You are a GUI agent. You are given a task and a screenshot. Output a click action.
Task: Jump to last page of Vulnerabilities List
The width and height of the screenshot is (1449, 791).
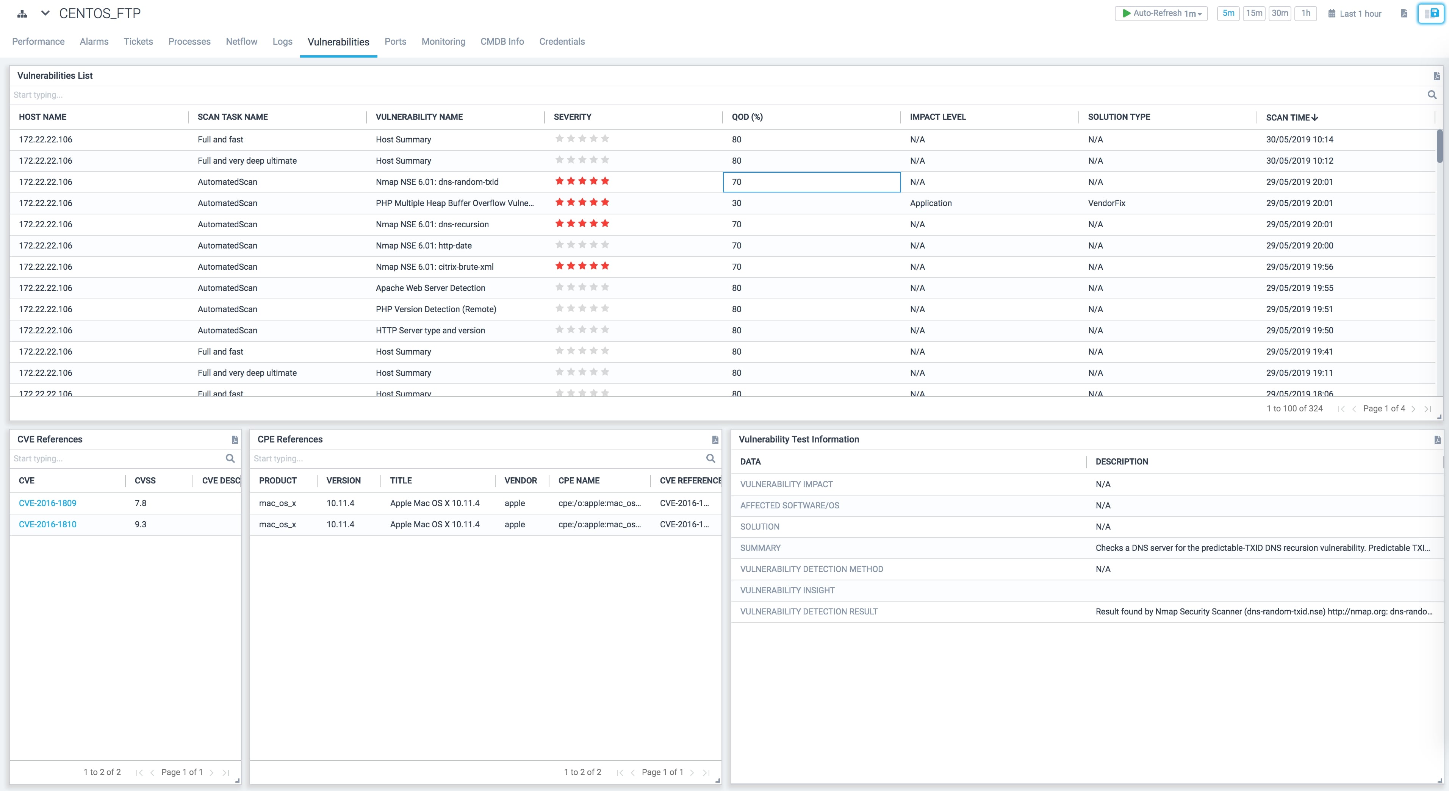pos(1427,409)
